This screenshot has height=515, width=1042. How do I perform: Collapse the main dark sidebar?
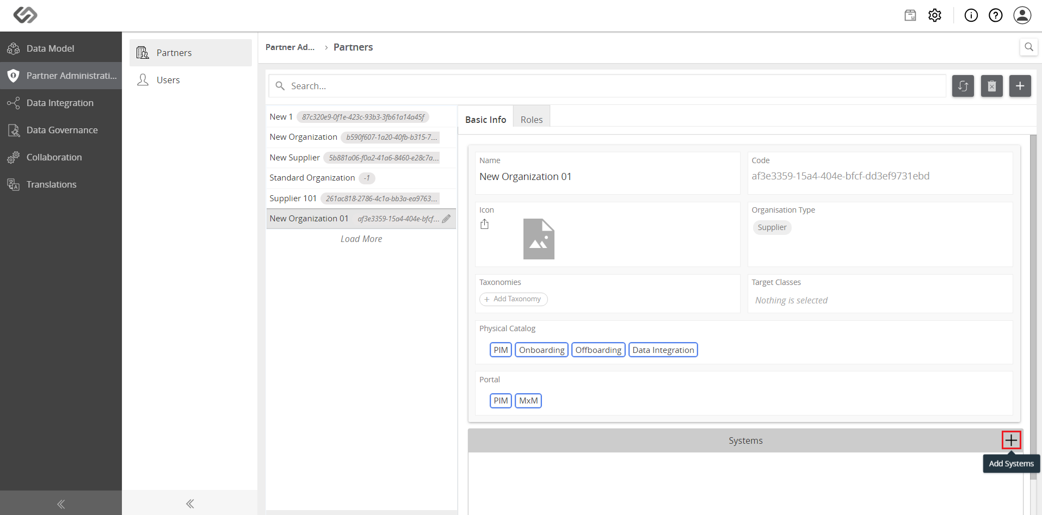pos(61,504)
